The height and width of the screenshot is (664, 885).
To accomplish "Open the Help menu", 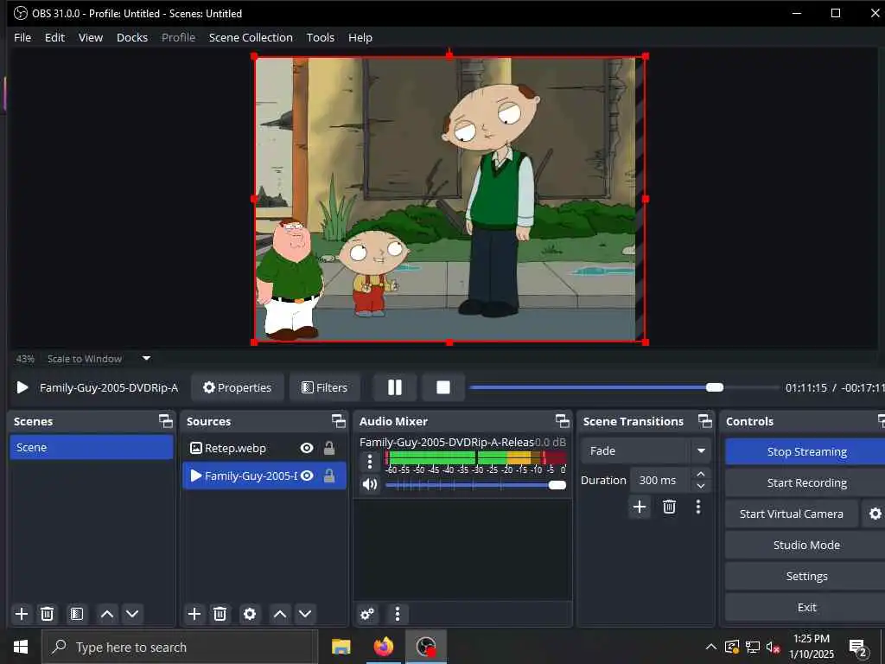I will click(x=360, y=37).
